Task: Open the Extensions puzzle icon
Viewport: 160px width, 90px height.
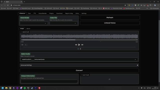Action: tap(150, 5)
